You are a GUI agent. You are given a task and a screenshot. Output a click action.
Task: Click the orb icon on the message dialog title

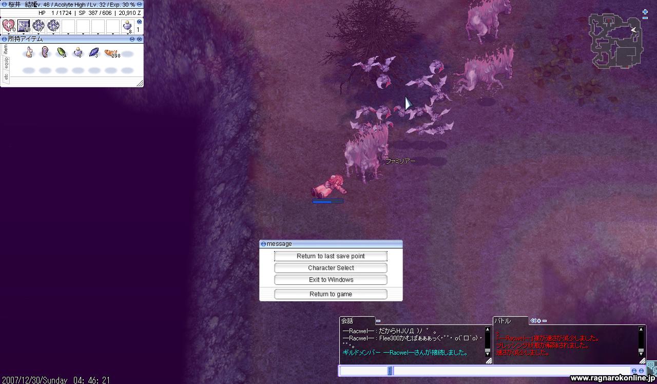(263, 244)
